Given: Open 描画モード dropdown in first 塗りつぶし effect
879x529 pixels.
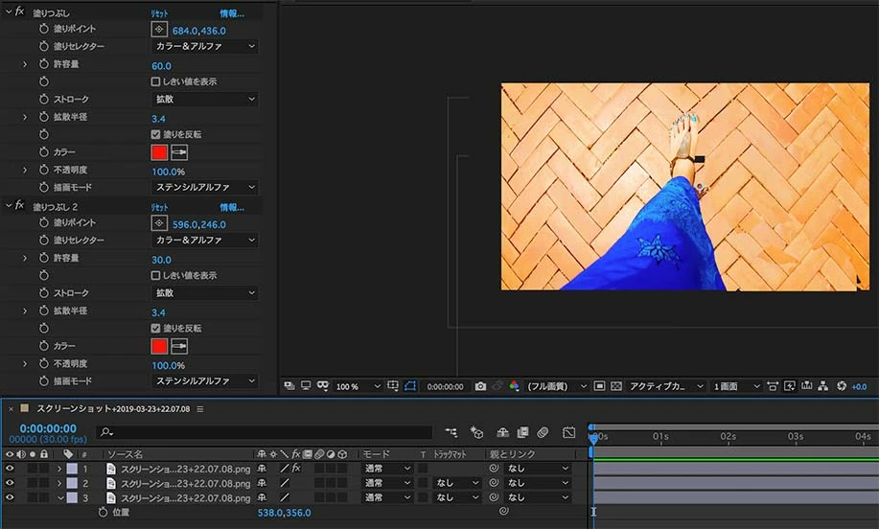Looking at the screenshot, I should (204, 187).
